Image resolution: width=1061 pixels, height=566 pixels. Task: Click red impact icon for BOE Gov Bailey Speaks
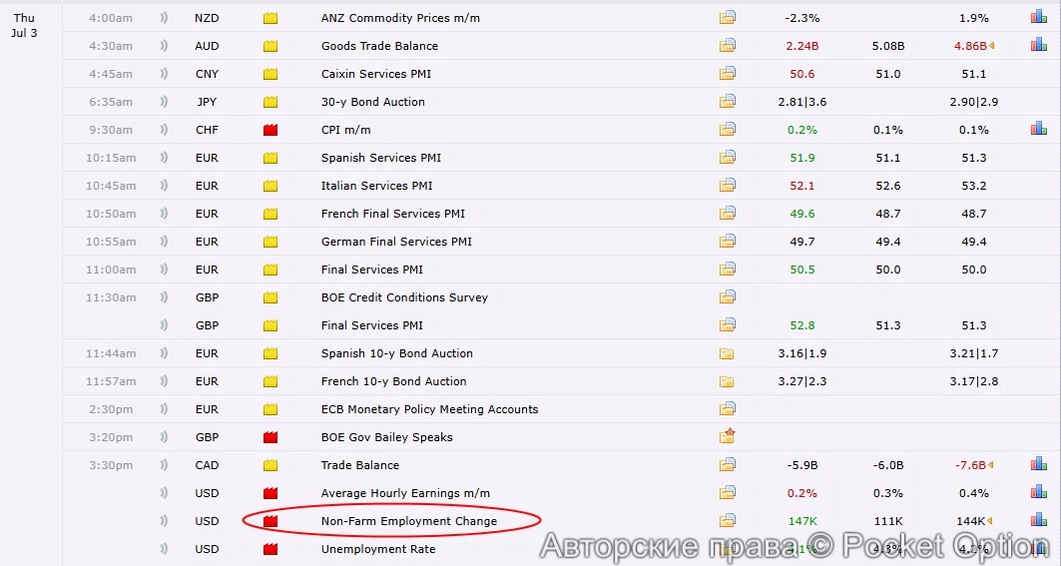tap(269, 437)
